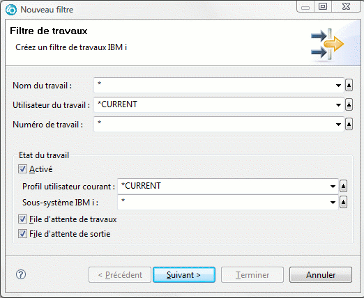Click the Annuler button
364x298 pixels.
click(321, 275)
